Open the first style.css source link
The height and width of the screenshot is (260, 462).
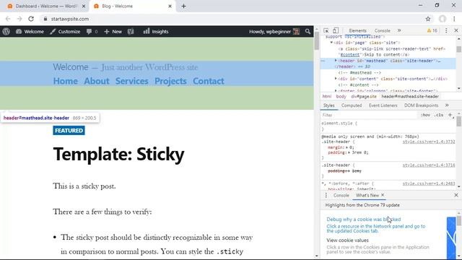429,142
